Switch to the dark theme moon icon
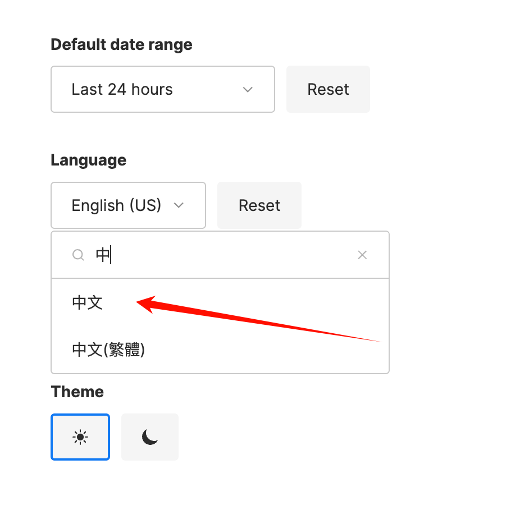529x515 pixels. 149,437
